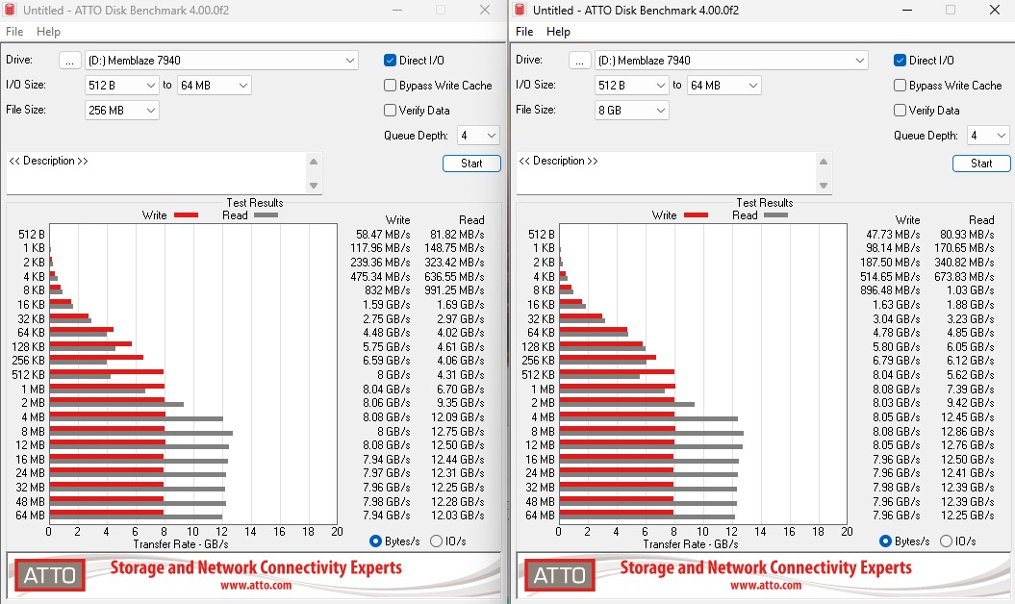Open Help menu in left window
Viewport: 1015px width, 604px height.
coord(48,32)
